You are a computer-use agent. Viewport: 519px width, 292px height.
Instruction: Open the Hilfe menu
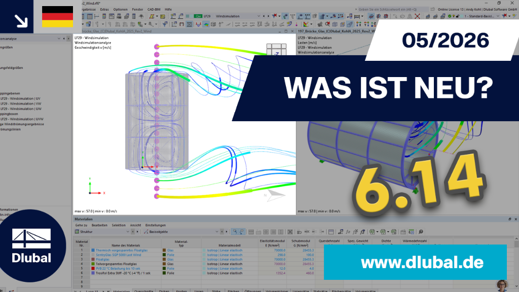pos(168,10)
